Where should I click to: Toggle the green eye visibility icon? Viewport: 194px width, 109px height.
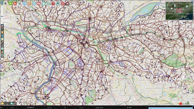tap(48, 4)
